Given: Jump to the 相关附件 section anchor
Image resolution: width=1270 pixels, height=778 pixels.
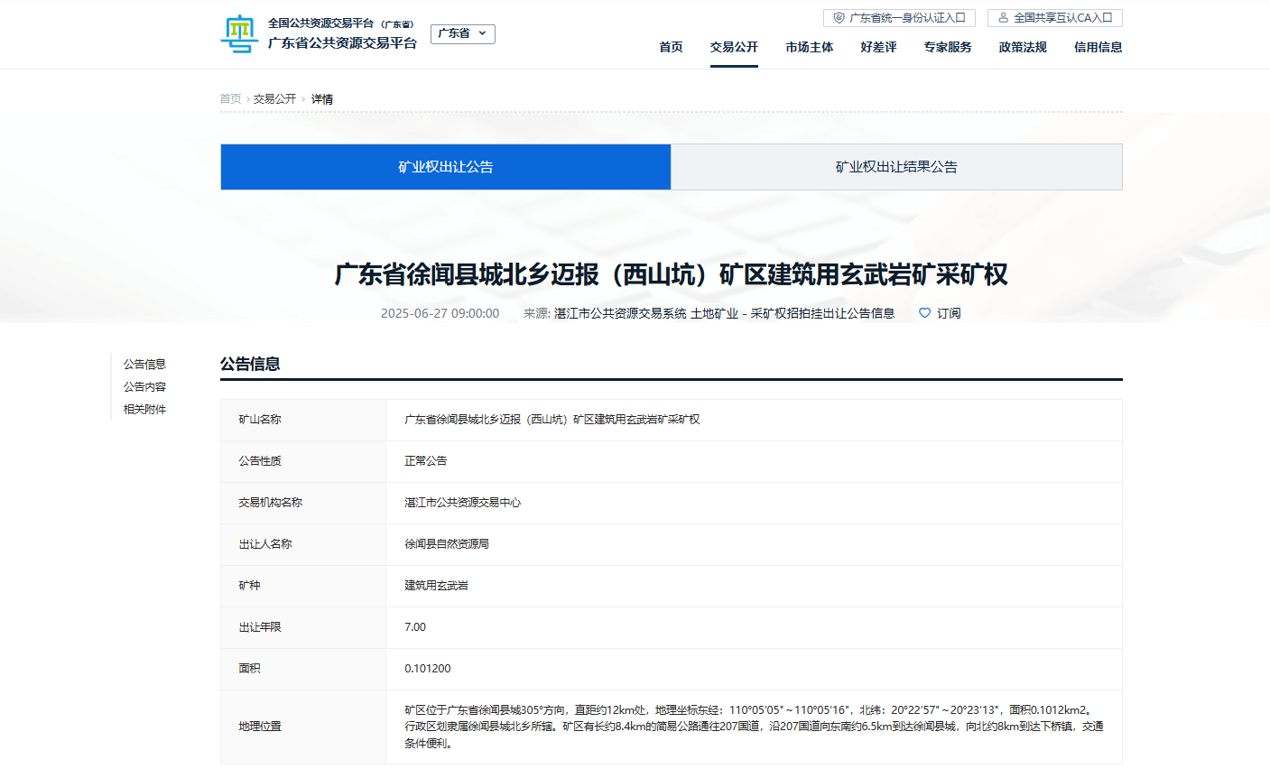Looking at the screenshot, I should (144, 410).
